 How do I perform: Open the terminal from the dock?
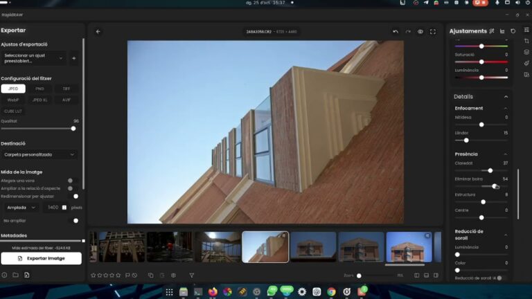point(198,291)
